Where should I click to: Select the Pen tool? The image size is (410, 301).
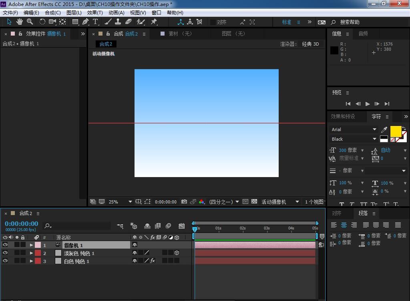pos(85,22)
